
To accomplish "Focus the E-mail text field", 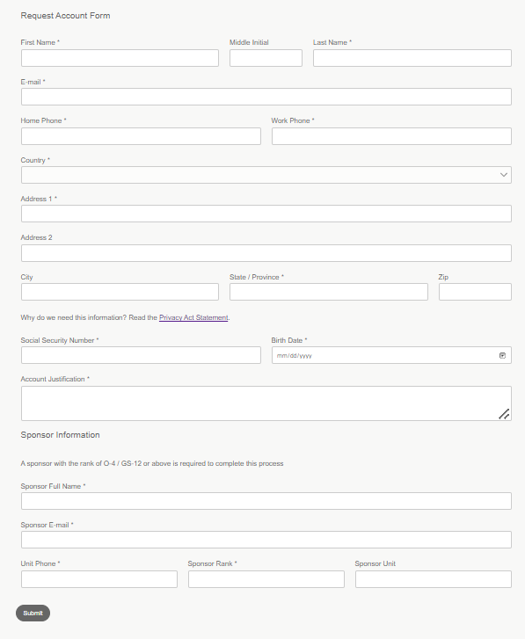I will click(x=266, y=97).
